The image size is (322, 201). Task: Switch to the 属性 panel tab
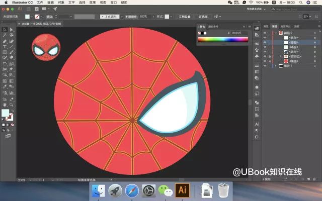tap(266, 26)
